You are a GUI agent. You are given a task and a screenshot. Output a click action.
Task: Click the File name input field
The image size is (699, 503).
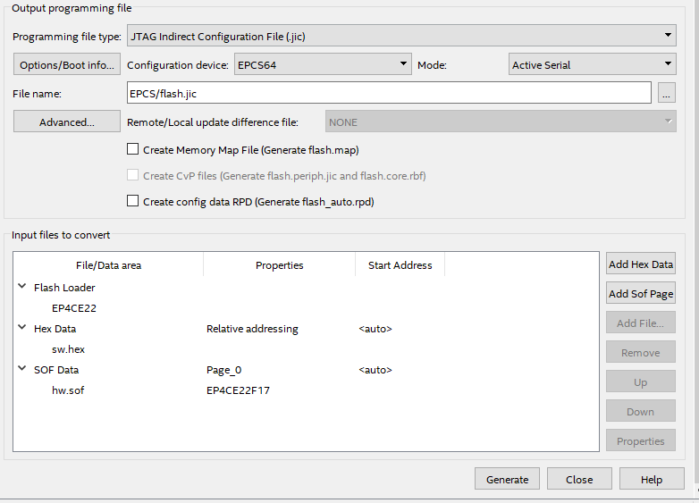click(389, 93)
